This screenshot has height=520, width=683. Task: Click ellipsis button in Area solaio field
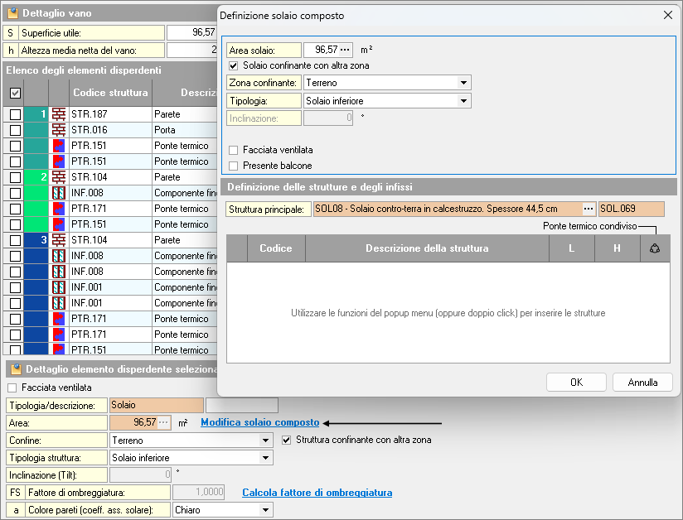345,50
